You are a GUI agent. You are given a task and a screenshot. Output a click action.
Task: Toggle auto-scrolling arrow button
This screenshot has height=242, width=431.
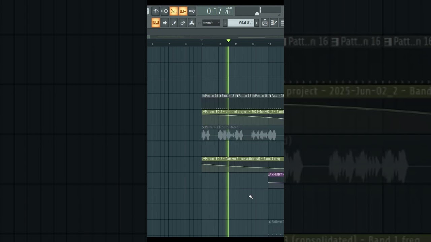[165, 23]
